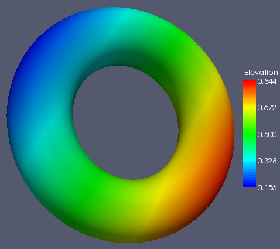Click the 0.672 legend value
The height and width of the screenshot is (249, 280).
[x=267, y=108]
